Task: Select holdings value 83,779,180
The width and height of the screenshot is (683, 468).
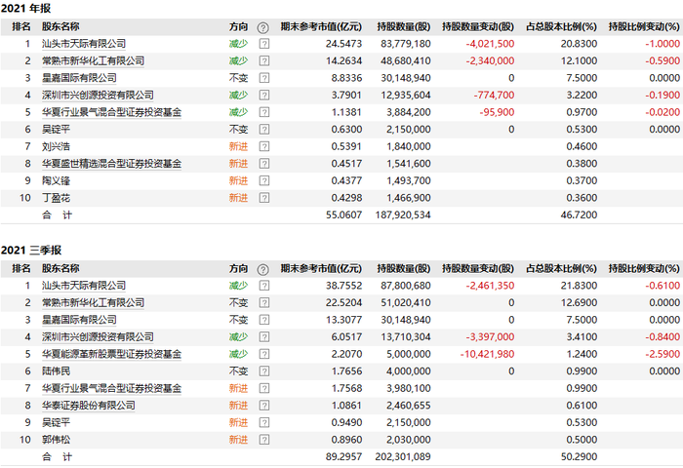Action: coord(406,44)
